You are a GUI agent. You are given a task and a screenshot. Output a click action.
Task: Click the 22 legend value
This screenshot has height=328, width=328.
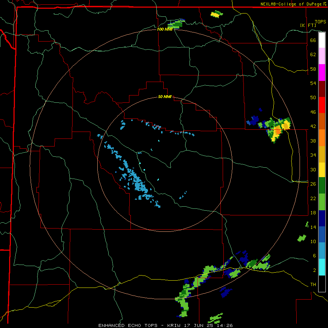click(x=313, y=198)
